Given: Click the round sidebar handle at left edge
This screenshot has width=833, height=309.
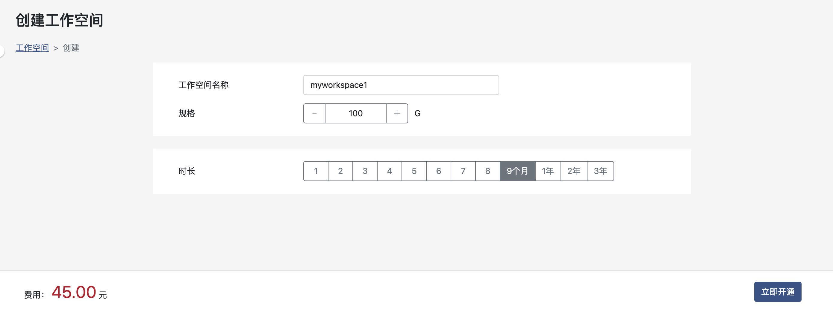Looking at the screenshot, I should [1, 51].
